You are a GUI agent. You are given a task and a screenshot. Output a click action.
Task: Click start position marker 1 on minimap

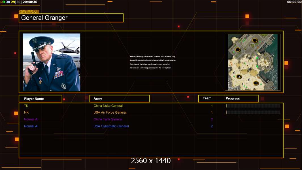256,83
